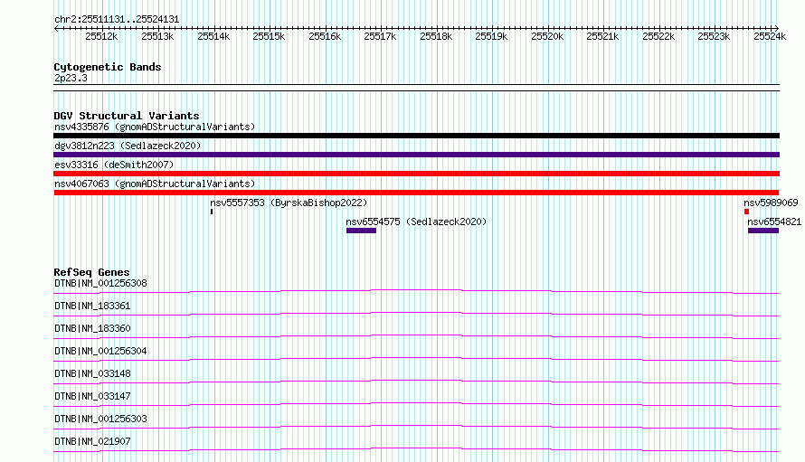Click the 25520k ruler tick label
The width and height of the screenshot is (805, 462).
point(547,36)
